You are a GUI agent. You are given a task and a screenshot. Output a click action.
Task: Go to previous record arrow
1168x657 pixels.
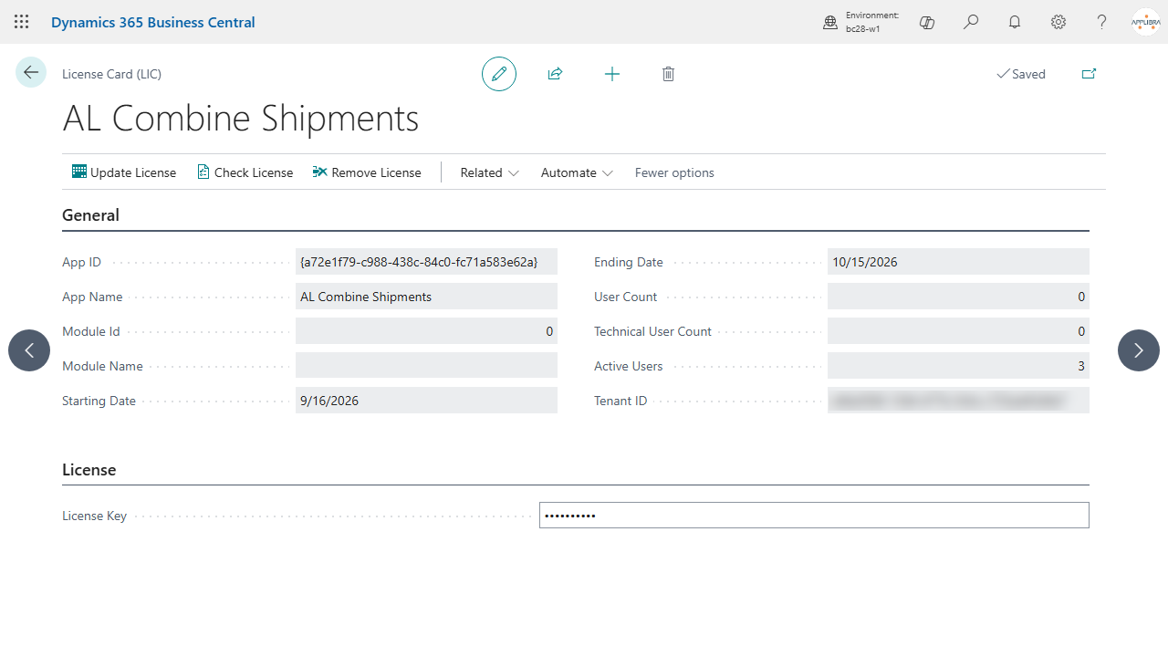(x=29, y=350)
